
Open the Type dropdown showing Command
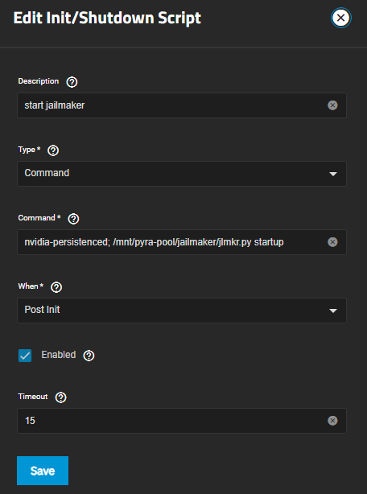pos(182,174)
